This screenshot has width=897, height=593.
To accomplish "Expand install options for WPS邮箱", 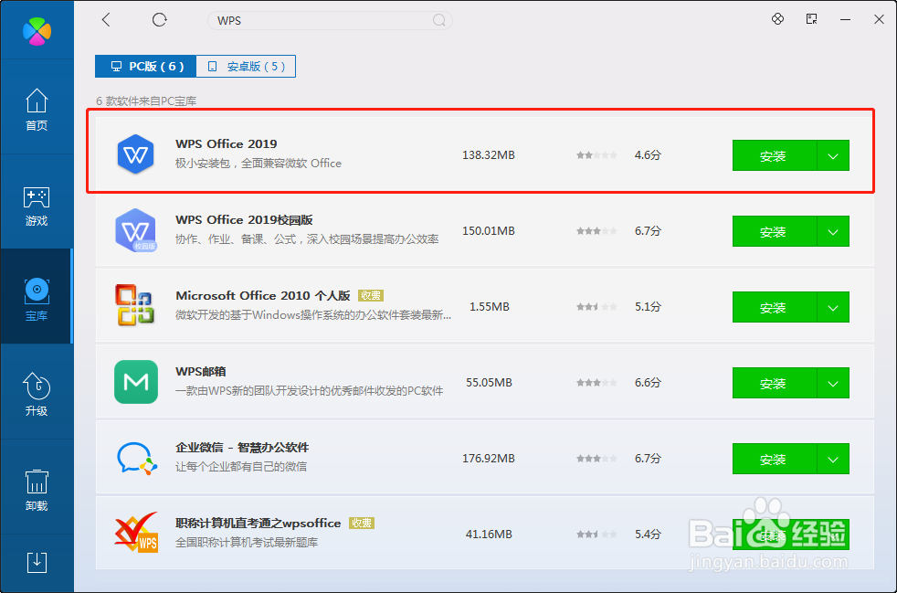I will tap(833, 383).
